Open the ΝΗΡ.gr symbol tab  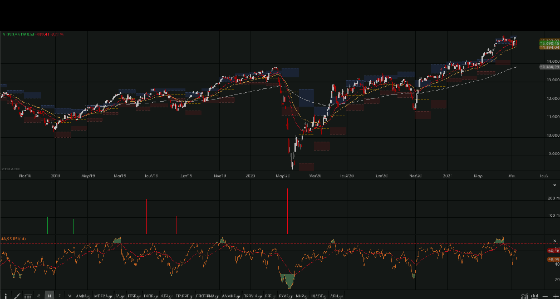click(x=302, y=296)
